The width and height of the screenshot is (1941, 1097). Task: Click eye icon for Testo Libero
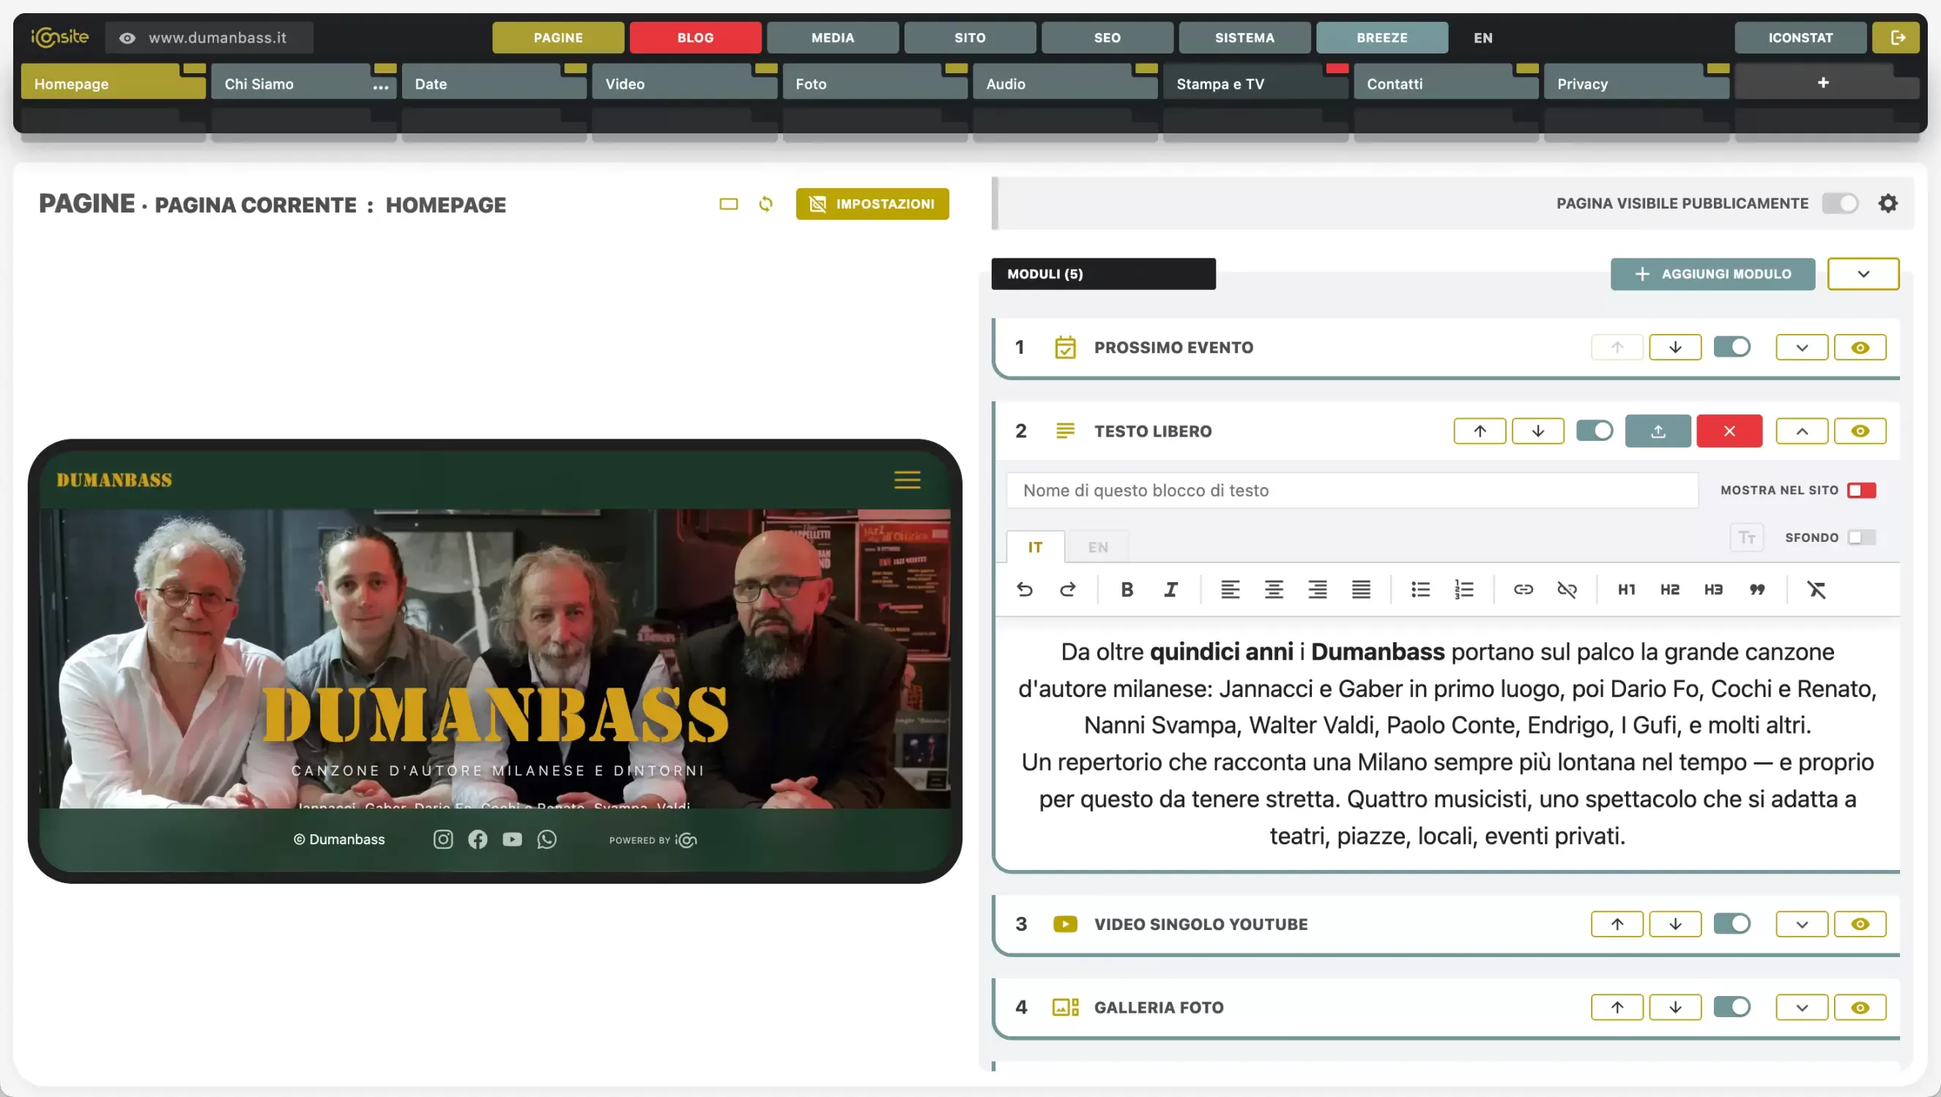(1860, 431)
